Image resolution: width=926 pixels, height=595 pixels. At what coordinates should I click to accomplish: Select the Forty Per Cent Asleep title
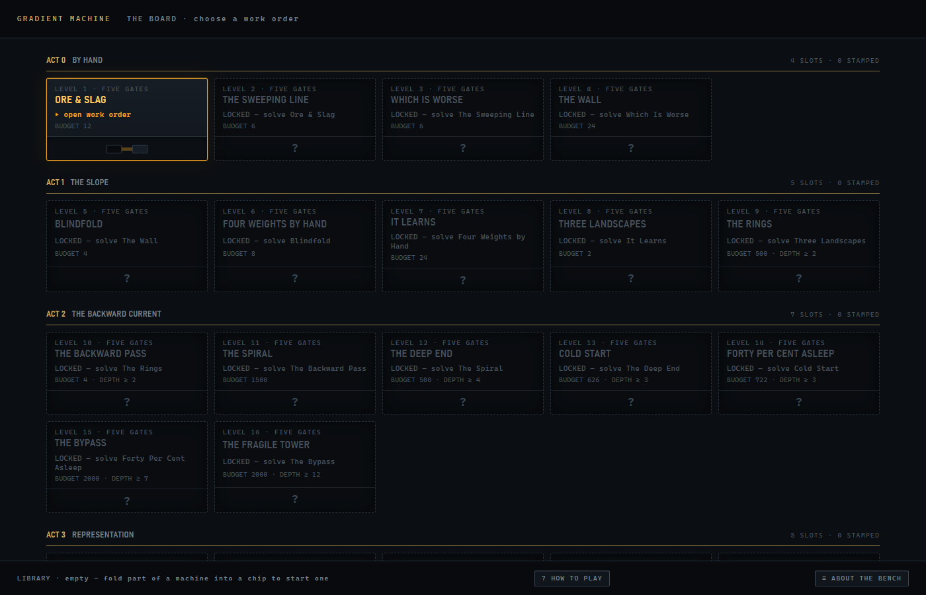coord(780,354)
